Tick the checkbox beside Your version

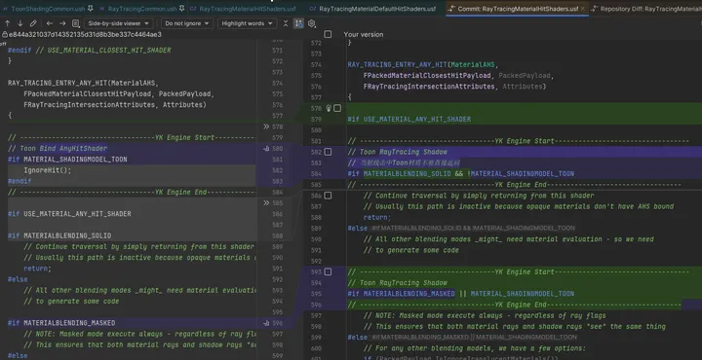point(328,34)
